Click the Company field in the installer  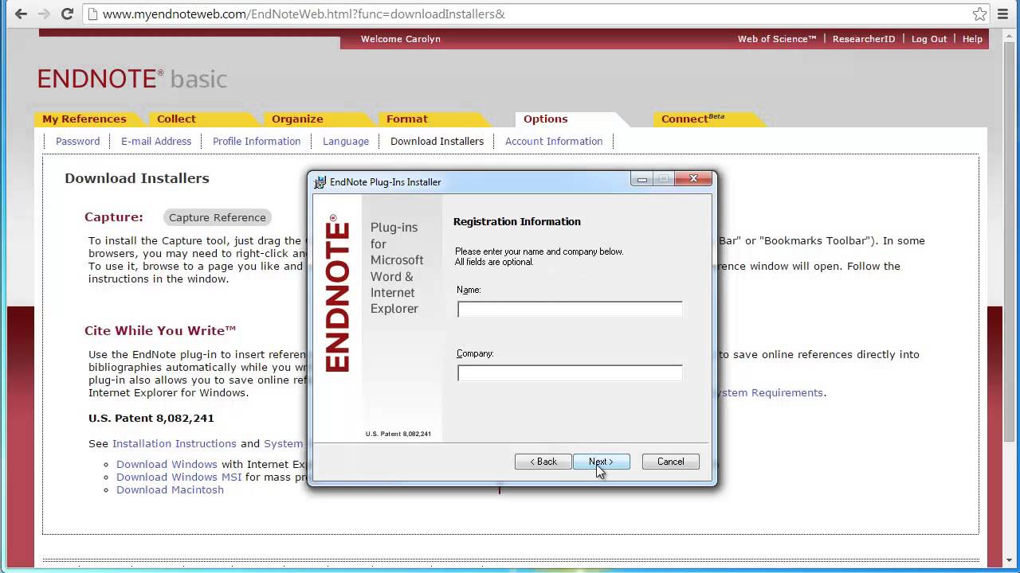pyautogui.click(x=570, y=373)
